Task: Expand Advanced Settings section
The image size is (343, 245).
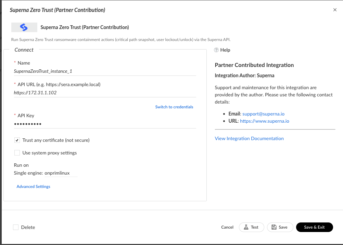Action: [x=34, y=187]
